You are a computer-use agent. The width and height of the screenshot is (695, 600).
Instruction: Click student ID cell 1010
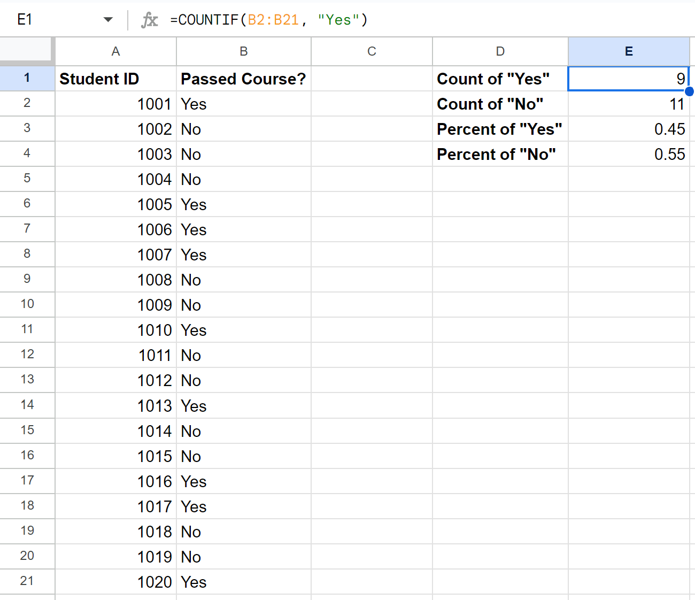pos(115,330)
